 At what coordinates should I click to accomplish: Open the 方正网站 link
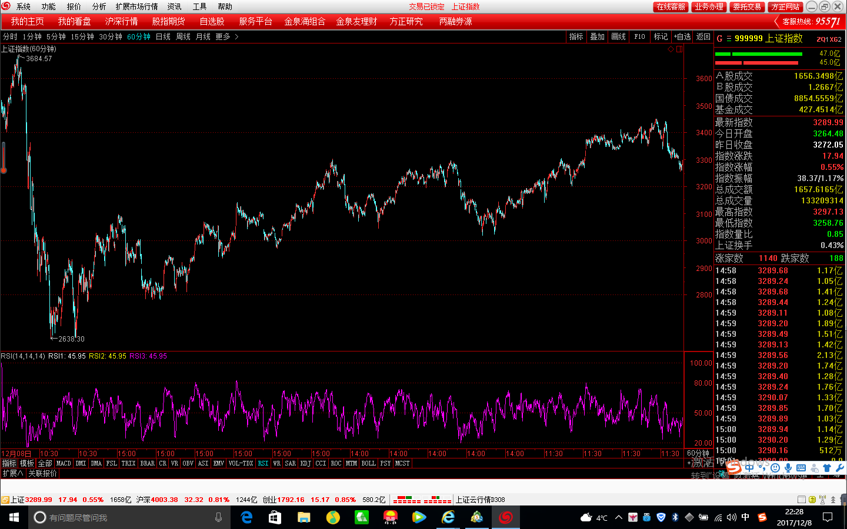pos(786,6)
